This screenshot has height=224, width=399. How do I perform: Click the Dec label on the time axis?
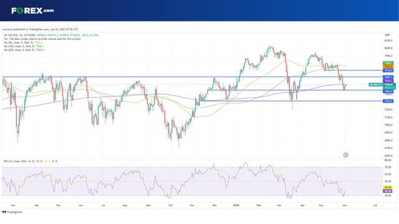[214, 205]
